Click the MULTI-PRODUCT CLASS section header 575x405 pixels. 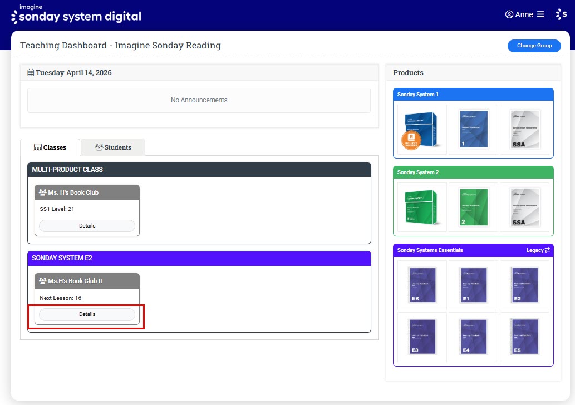coord(199,170)
